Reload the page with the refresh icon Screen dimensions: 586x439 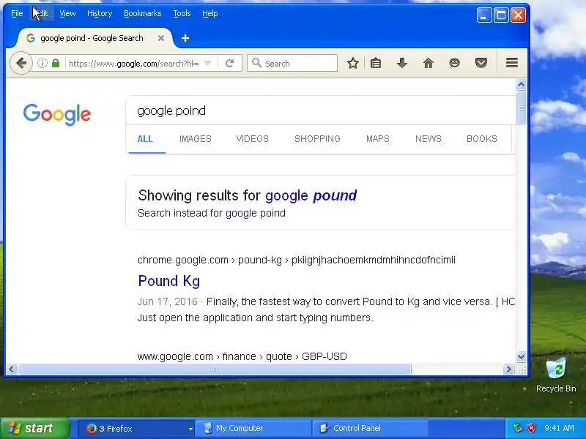tap(230, 63)
